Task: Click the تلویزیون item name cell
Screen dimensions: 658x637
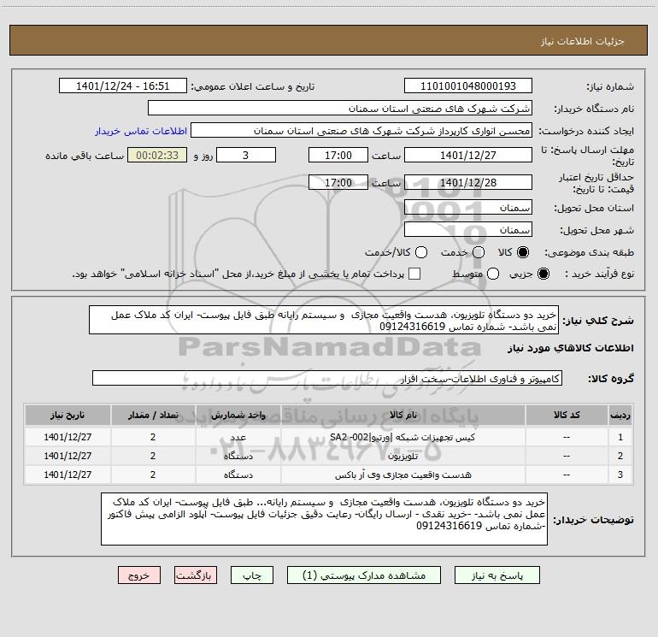Action: click(x=402, y=456)
